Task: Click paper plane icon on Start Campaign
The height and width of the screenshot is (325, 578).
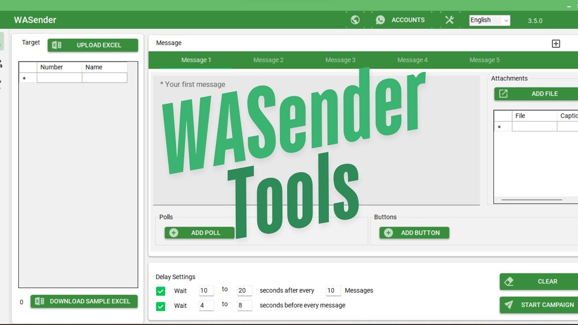Action: 509,305
